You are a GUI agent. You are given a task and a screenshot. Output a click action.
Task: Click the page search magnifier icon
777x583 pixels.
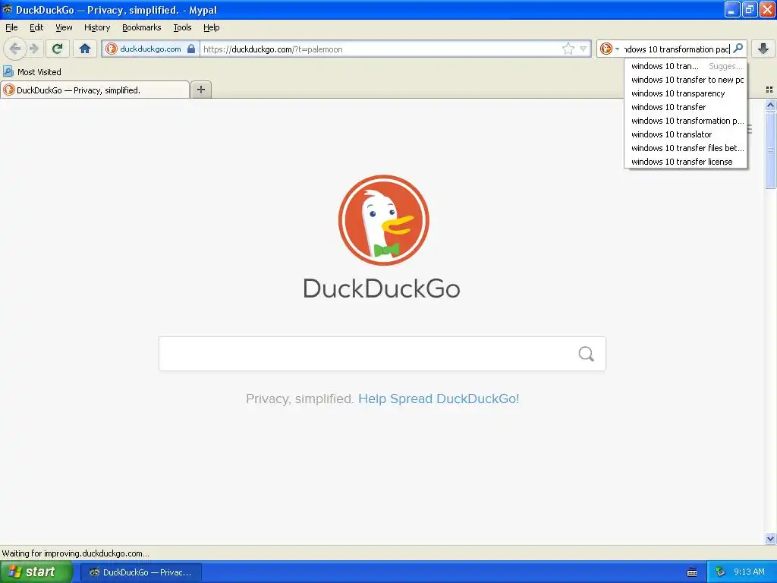coord(587,354)
